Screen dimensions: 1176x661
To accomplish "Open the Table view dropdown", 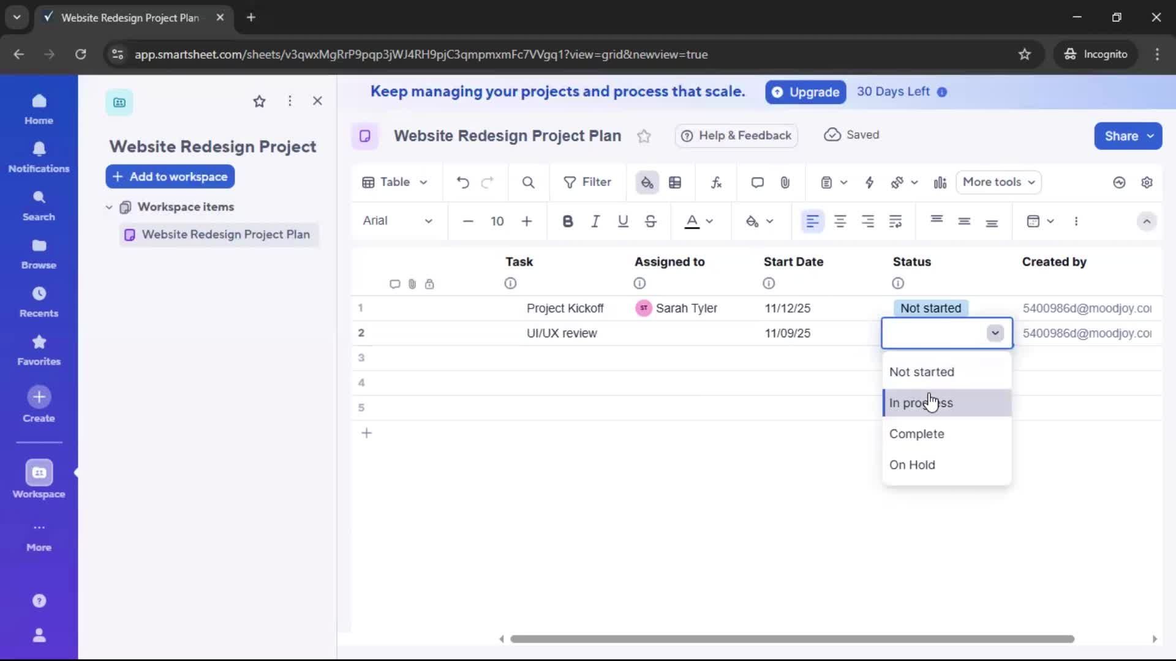I will (394, 182).
